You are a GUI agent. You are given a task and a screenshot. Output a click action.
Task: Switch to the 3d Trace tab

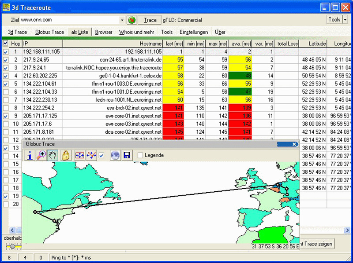[x=17, y=32]
